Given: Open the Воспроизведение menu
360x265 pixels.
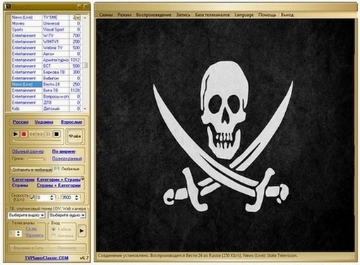Looking at the screenshot, I should pos(154,15).
